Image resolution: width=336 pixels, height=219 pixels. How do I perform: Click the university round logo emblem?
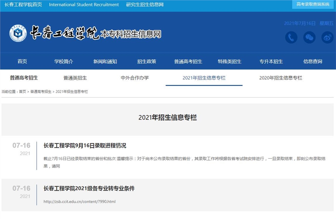click(18, 33)
